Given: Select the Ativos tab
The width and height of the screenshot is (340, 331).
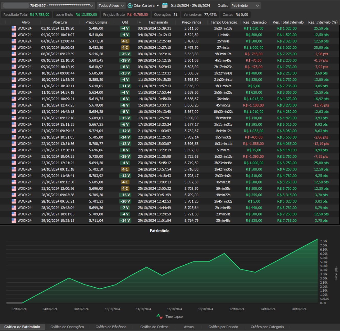Looking at the screenshot, I should [x=189, y=327].
